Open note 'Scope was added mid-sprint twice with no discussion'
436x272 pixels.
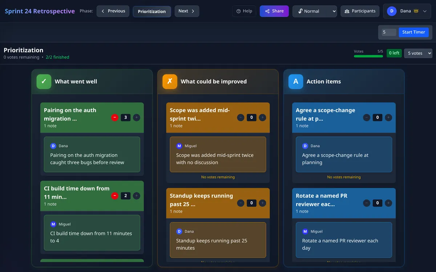coord(218,154)
